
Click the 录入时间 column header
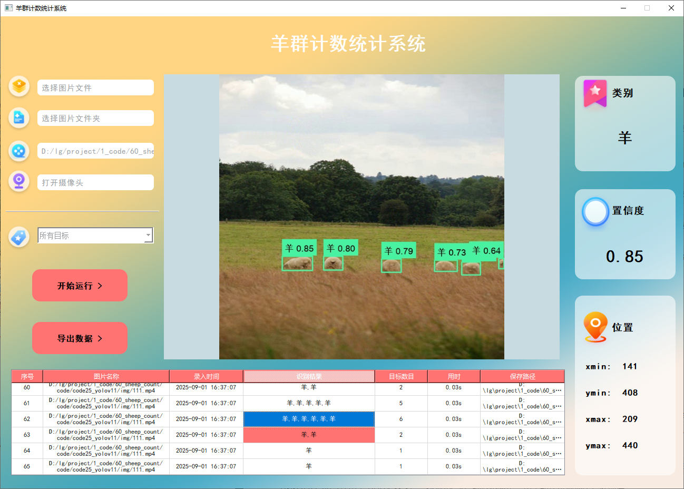click(206, 376)
